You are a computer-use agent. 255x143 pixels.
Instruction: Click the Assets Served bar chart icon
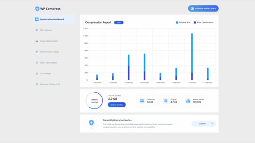click(x=188, y=101)
